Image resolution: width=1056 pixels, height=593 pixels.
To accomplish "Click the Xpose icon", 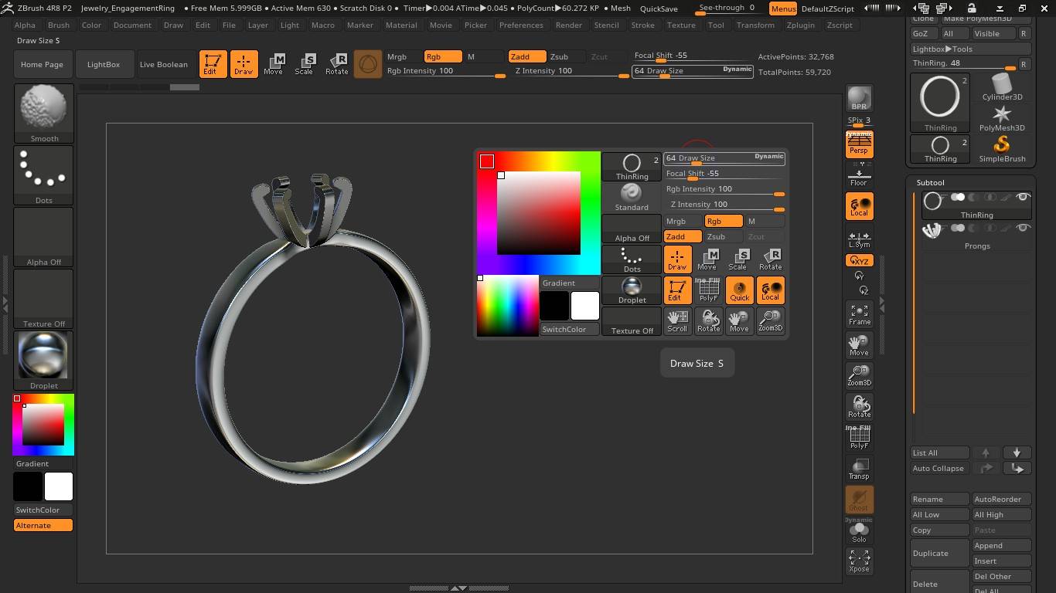I will click(859, 561).
